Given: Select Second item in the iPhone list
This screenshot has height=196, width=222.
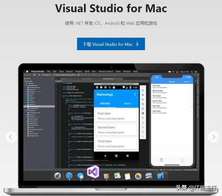Looking at the screenshot, I should click(172, 92).
